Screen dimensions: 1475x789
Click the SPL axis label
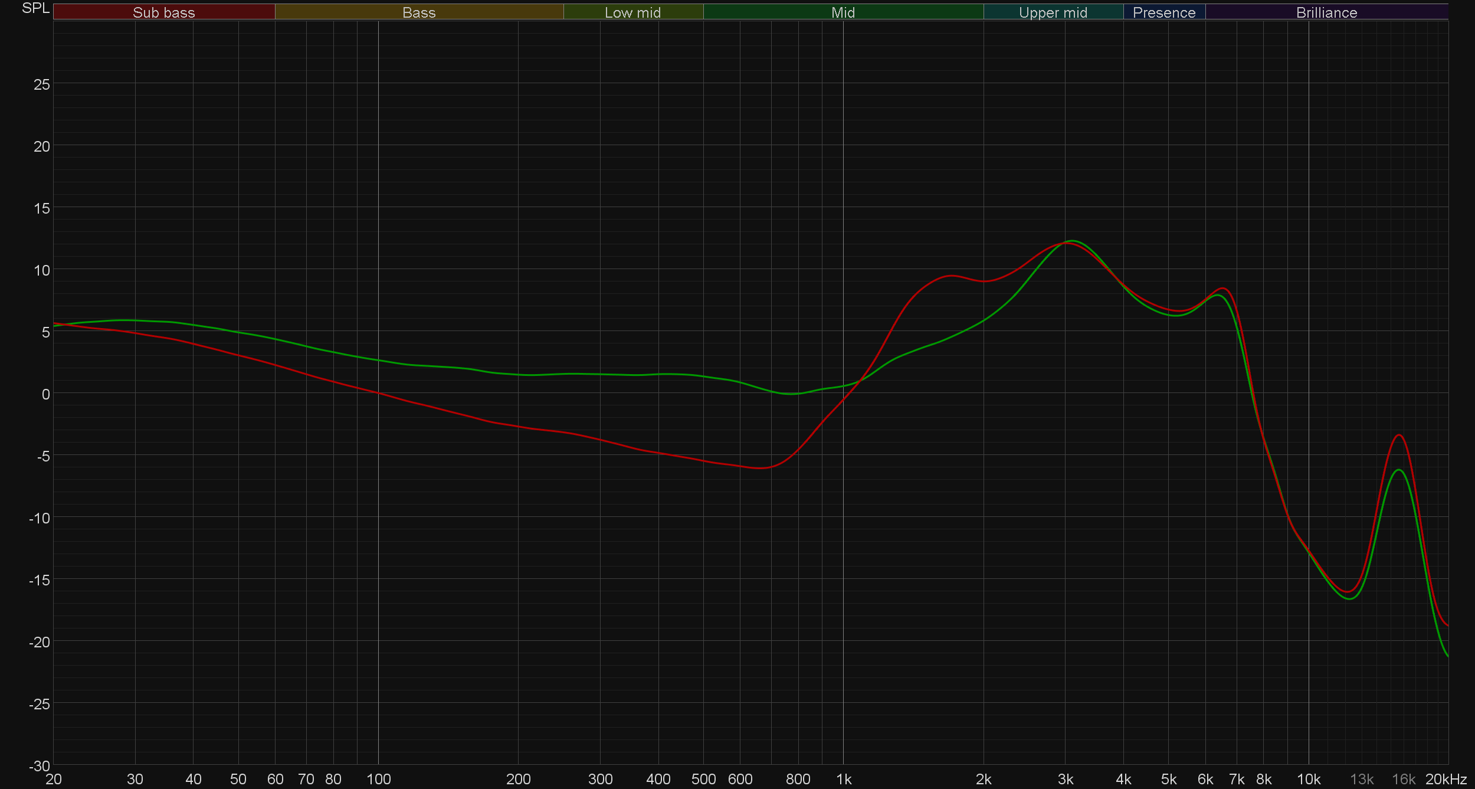pyautogui.click(x=35, y=8)
